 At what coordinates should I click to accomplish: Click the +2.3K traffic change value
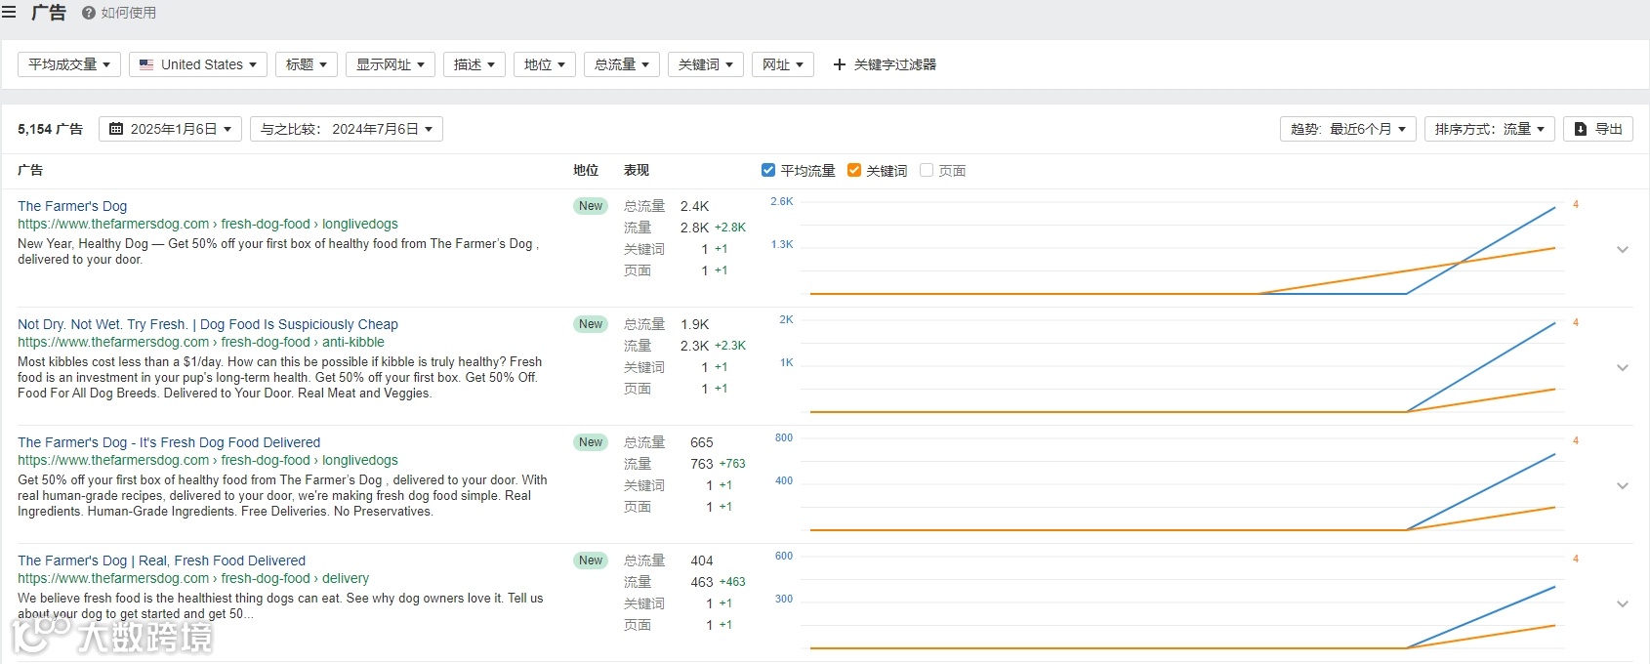[730, 346]
